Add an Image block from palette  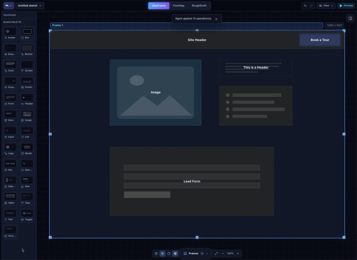coord(27,116)
